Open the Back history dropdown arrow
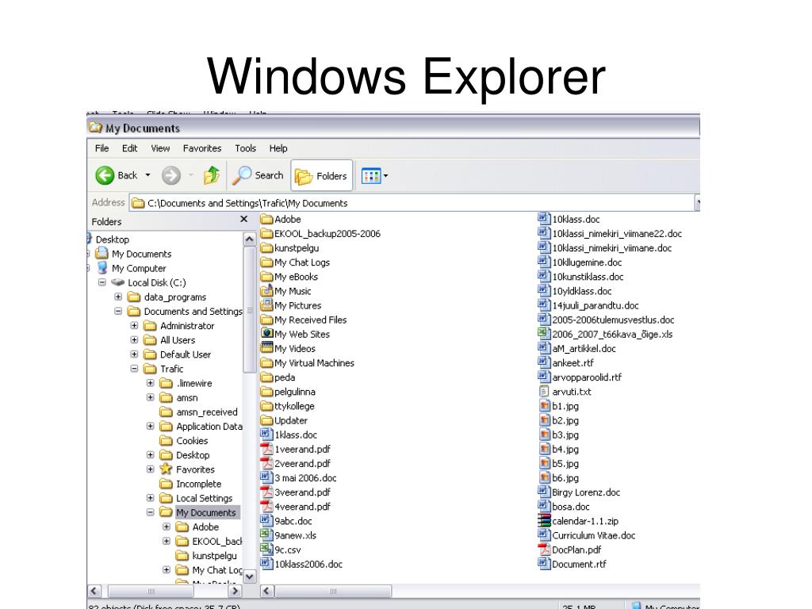The height and width of the screenshot is (609, 812). click(x=147, y=175)
